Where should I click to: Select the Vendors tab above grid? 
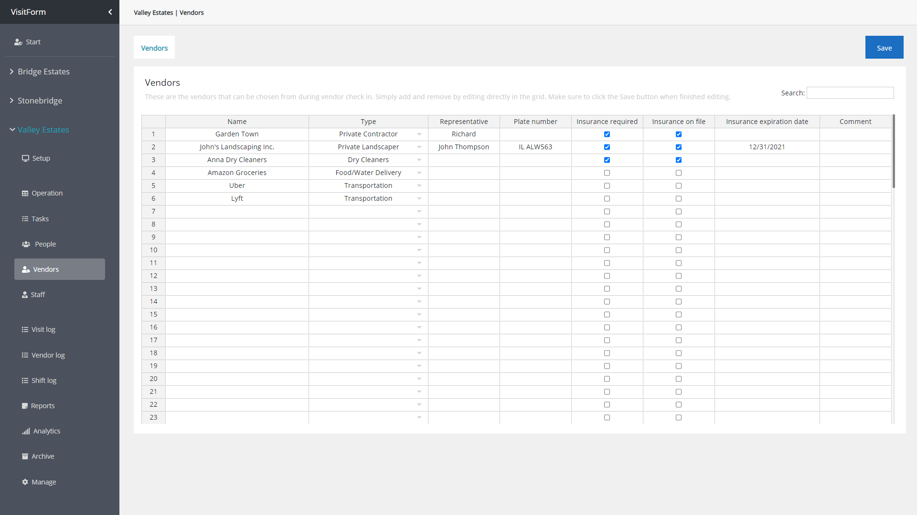tap(154, 48)
